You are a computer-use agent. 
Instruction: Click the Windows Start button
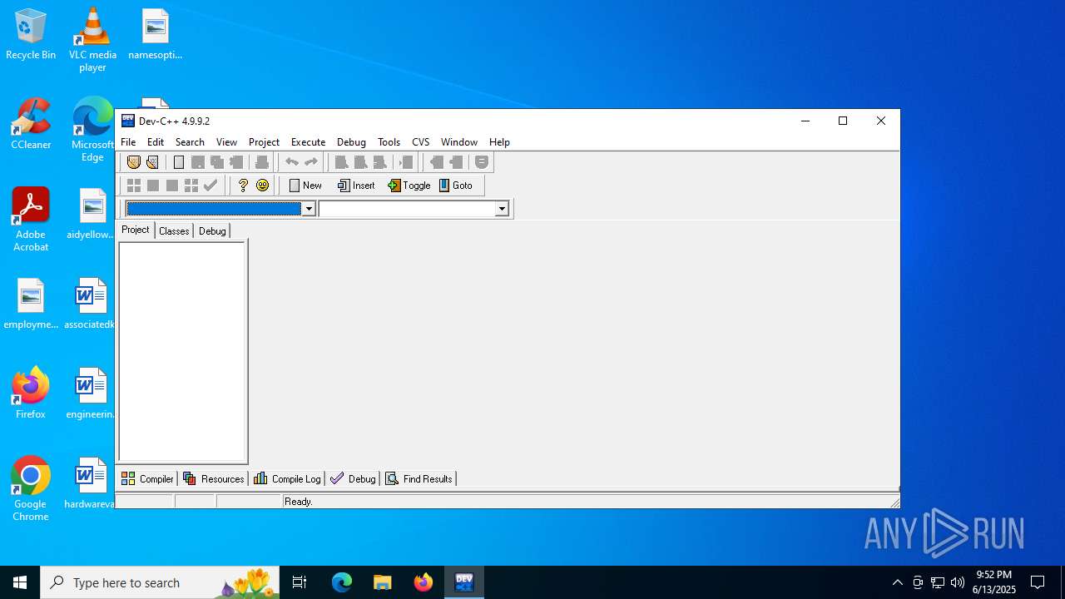pos(20,582)
